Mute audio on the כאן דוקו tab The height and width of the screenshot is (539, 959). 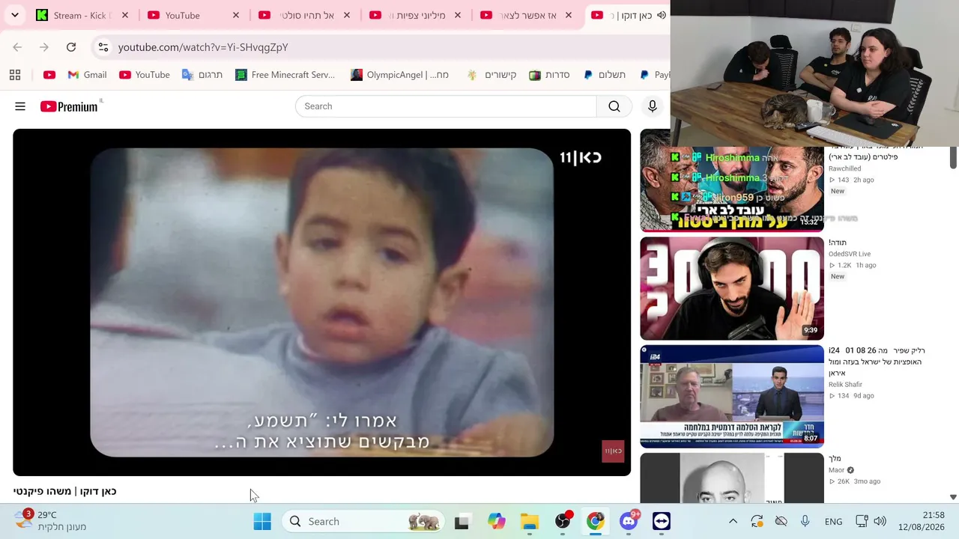click(662, 15)
